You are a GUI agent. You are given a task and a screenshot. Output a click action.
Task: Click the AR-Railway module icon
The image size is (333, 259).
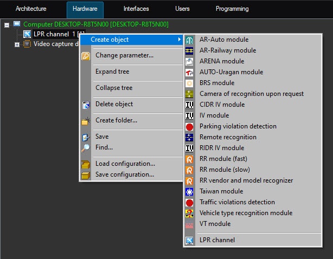coord(190,50)
